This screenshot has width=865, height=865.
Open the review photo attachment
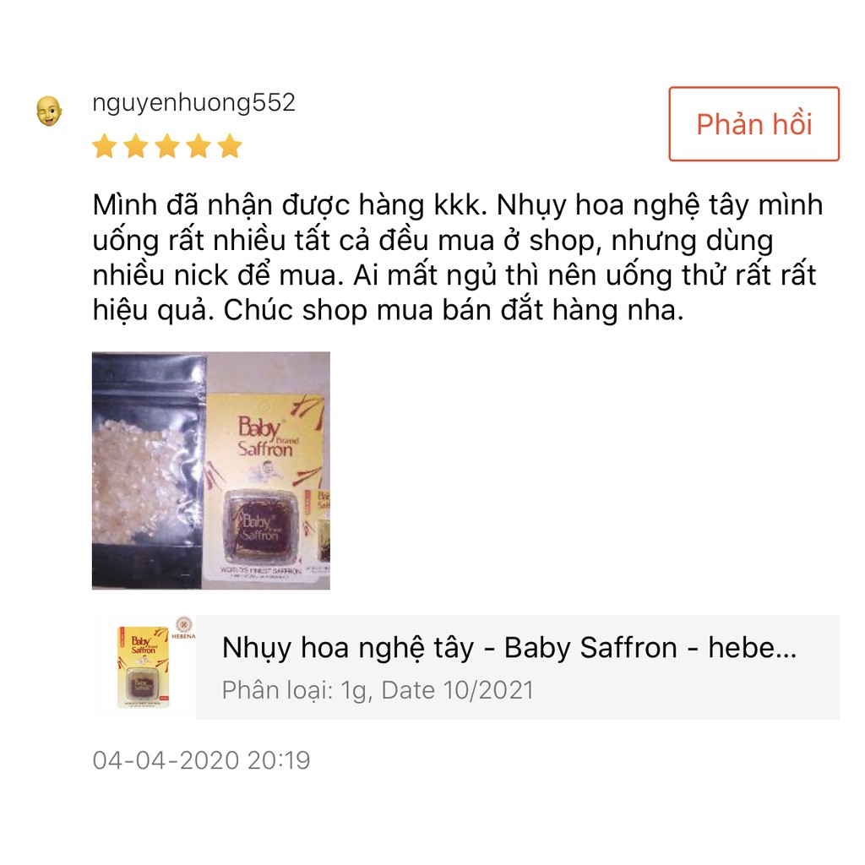click(210, 471)
